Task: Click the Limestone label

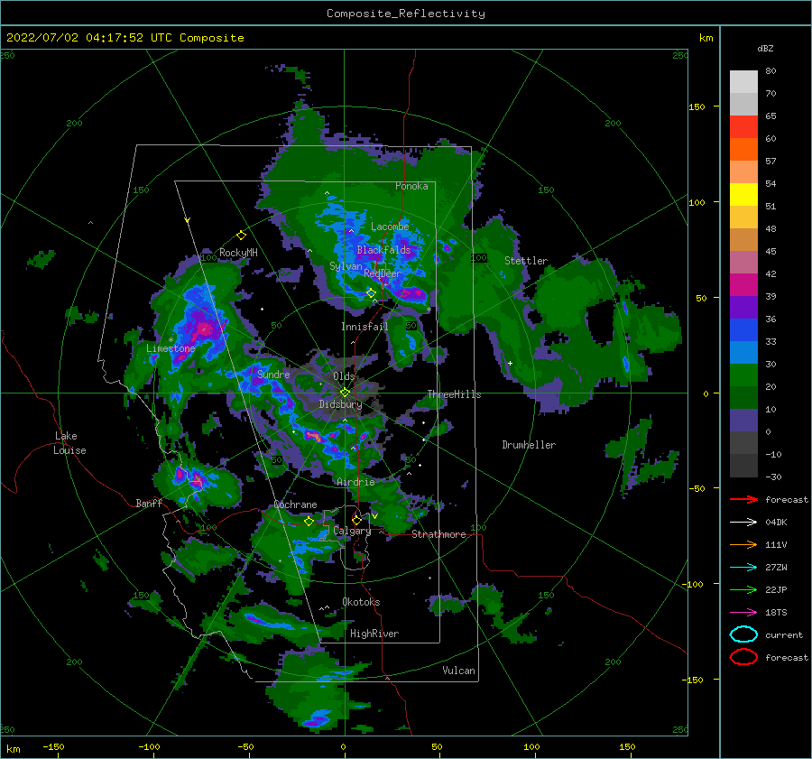Action: [x=171, y=348]
